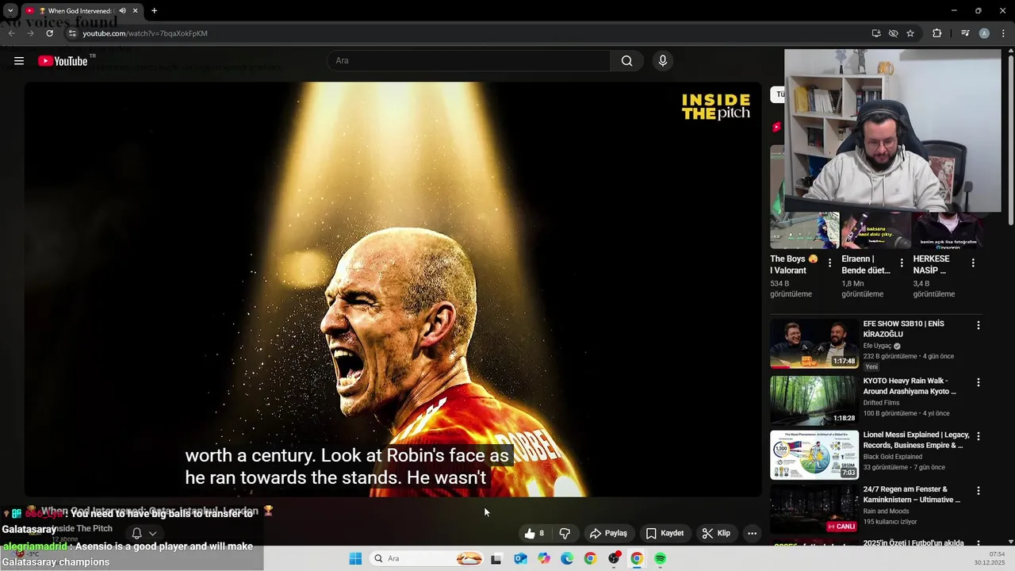Open options for EFE SHOW S3B10 video
Screen dimensions: 1015x571
[x=978, y=325]
